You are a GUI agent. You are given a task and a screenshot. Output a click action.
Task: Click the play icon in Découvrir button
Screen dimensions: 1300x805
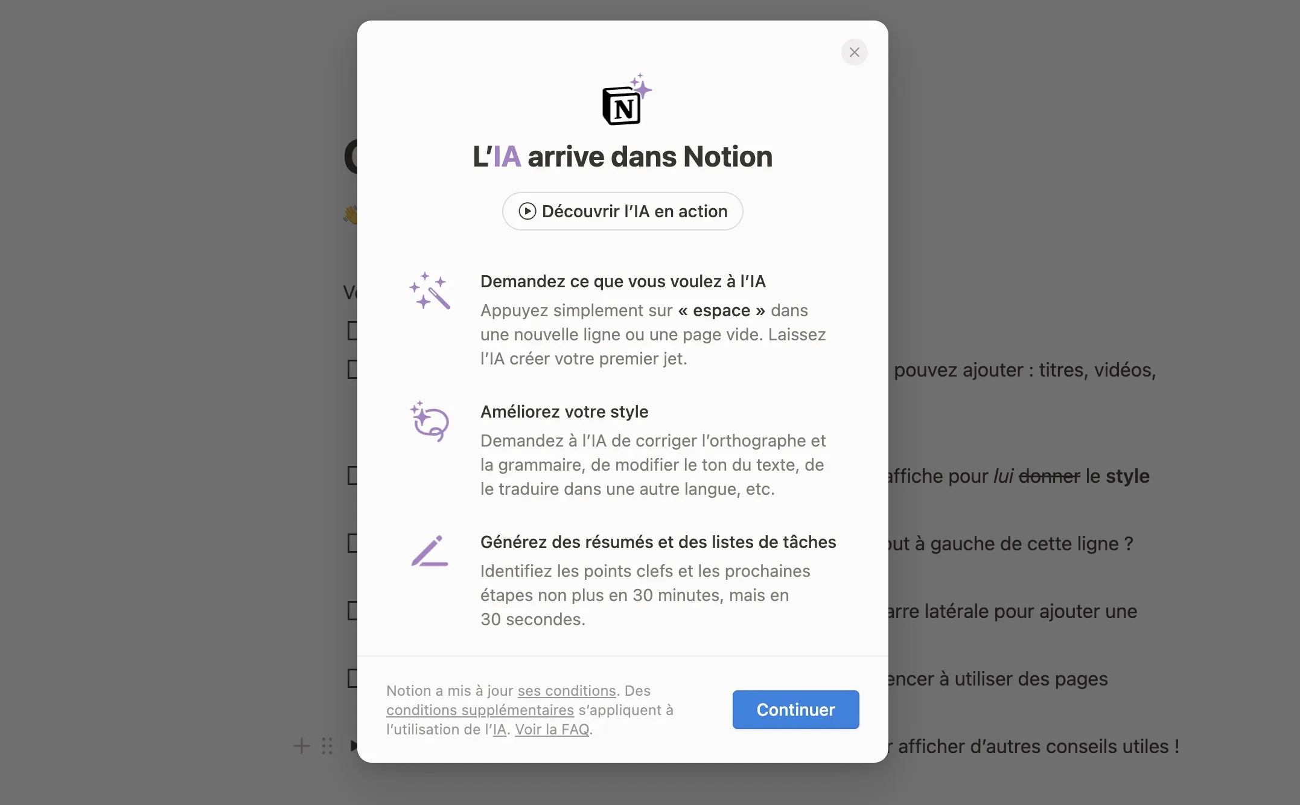527,211
